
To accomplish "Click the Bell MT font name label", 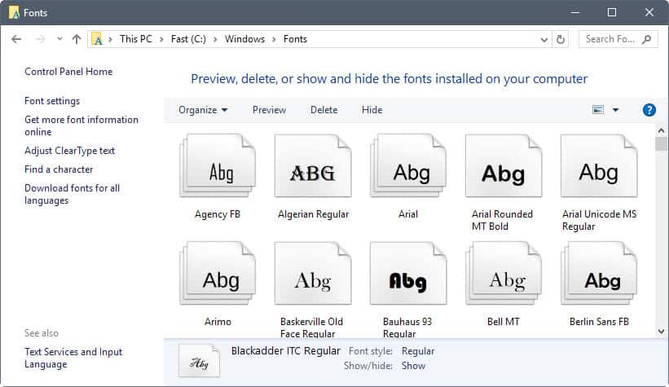I will (504, 322).
